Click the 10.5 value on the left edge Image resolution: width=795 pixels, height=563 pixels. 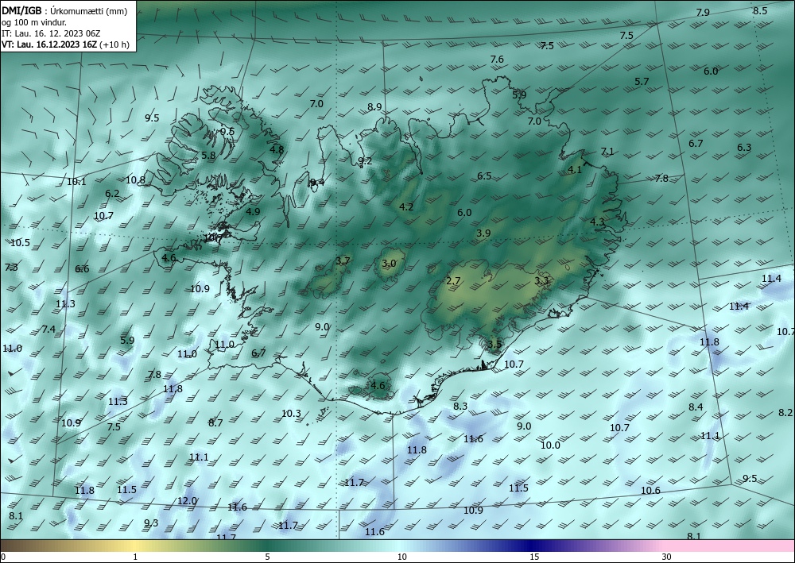(x=21, y=243)
